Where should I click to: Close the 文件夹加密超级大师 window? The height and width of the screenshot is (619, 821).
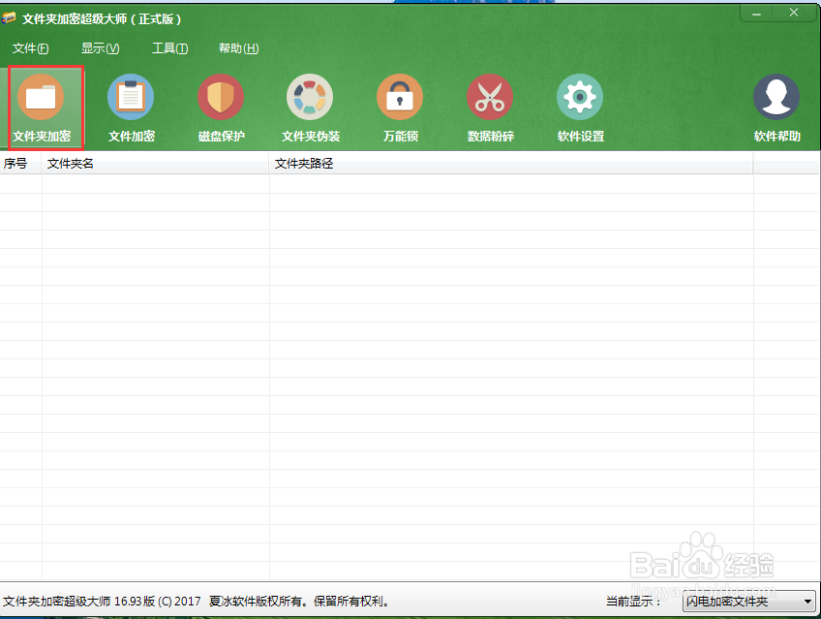pos(794,14)
